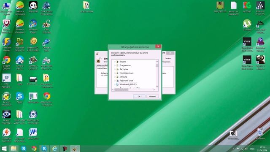Expand the Видео folder node
270x152 pixels.
click(115, 62)
